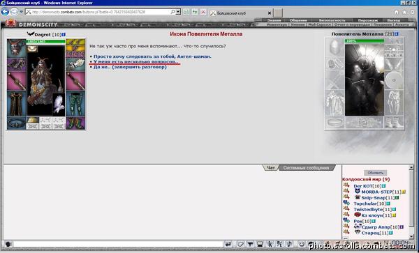Image resolution: width=419 pixels, height=253 pixels.
Task: Click the eraser clear chat icon
Action: 240,244
